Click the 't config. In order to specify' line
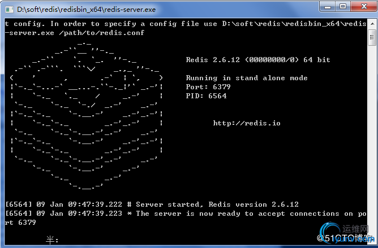378x248 pixels. point(186,24)
